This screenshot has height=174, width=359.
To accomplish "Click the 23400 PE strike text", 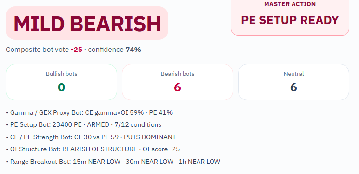I will point(67,124).
